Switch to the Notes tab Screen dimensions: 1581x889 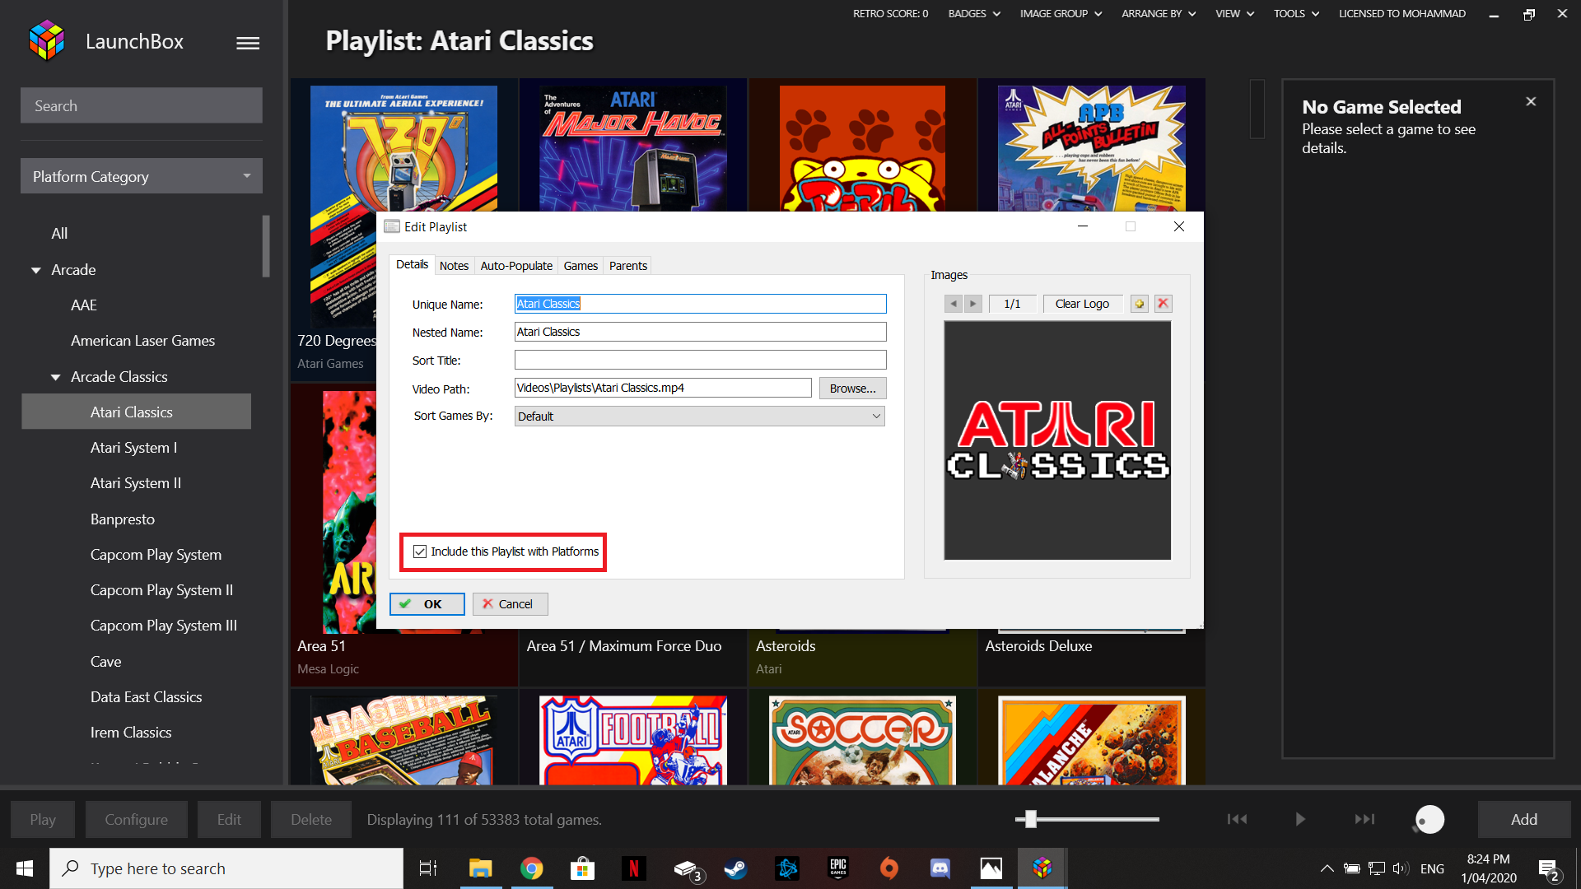[454, 266]
